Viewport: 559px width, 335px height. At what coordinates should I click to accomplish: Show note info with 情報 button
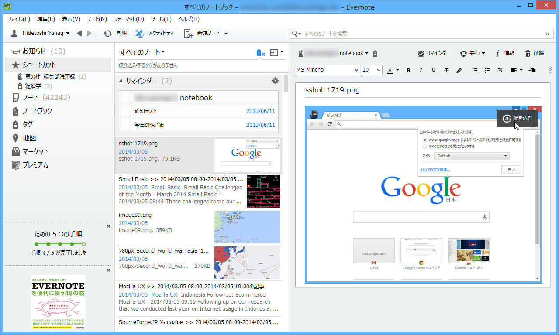tap(505, 53)
